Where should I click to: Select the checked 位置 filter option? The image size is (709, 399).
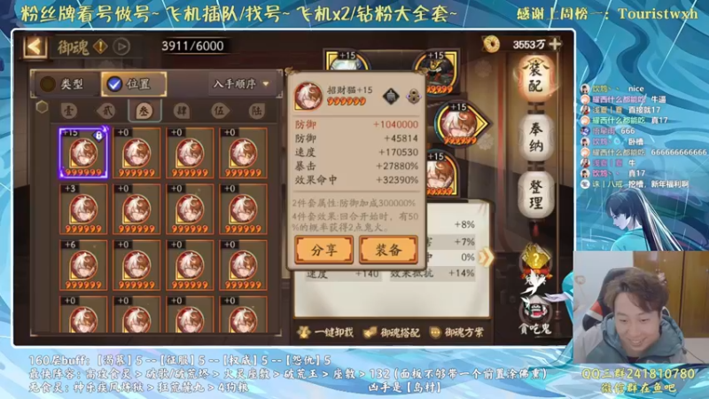coord(134,83)
